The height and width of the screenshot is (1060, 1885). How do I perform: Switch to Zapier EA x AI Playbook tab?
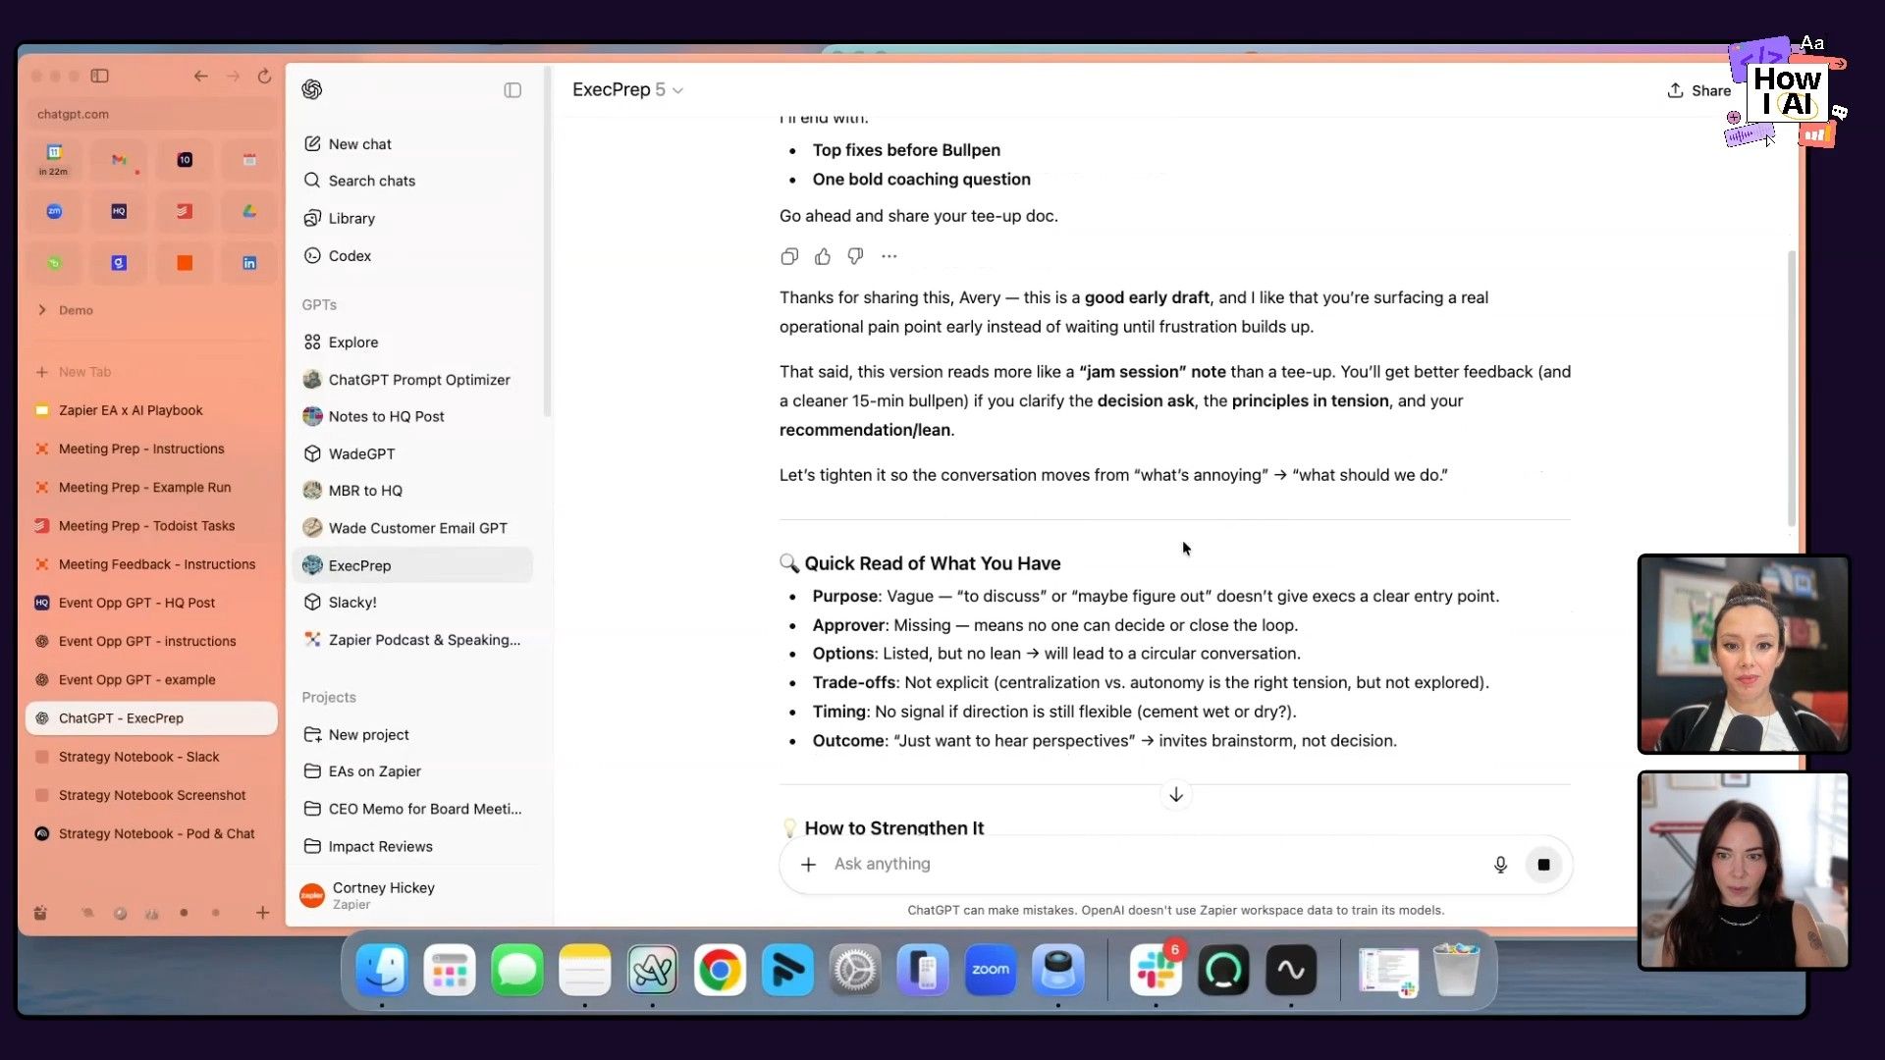click(x=152, y=410)
